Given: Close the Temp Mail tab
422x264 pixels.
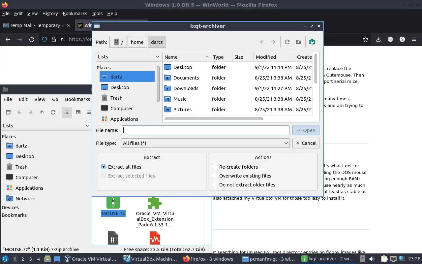Looking at the screenshot, I should click(68, 25).
